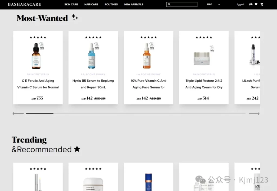This screenshot has height=191, width=277.
Task: Click LA ROCHE POSAY brand above 10% Vitamin C
Action: [x=149, y=74]
